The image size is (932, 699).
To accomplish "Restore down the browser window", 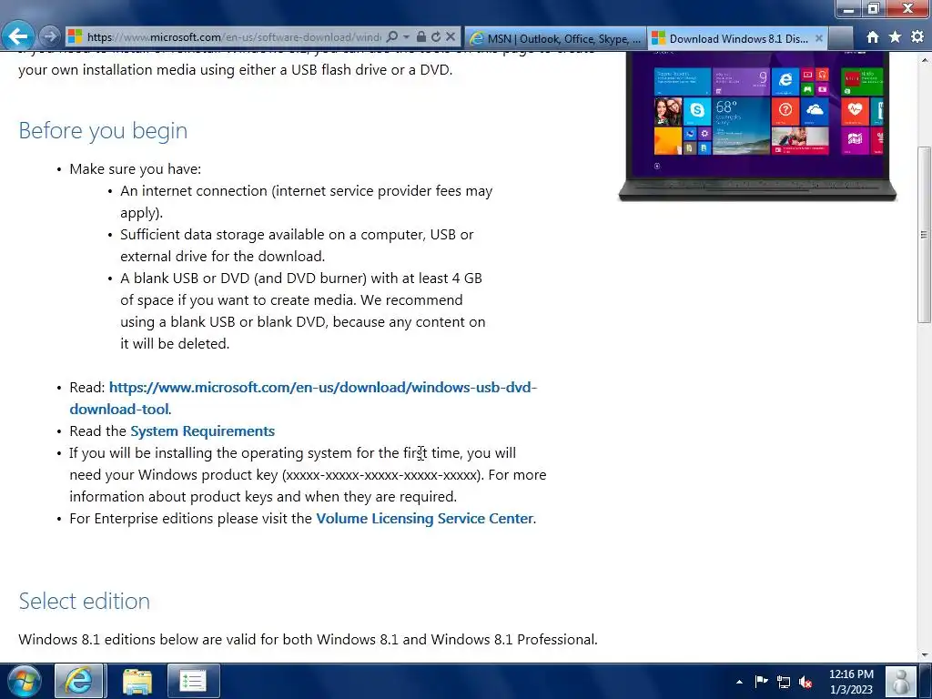I will [x=873, y=9].
